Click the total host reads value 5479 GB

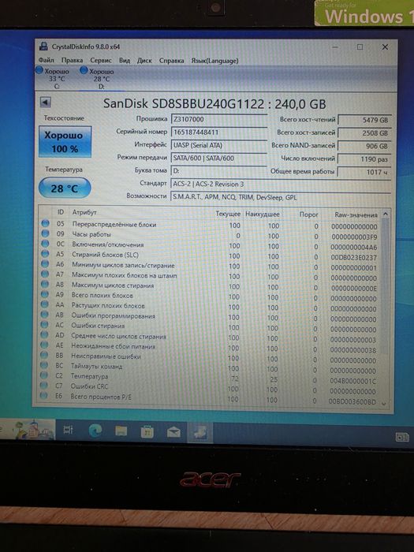(x=364, y=120)
